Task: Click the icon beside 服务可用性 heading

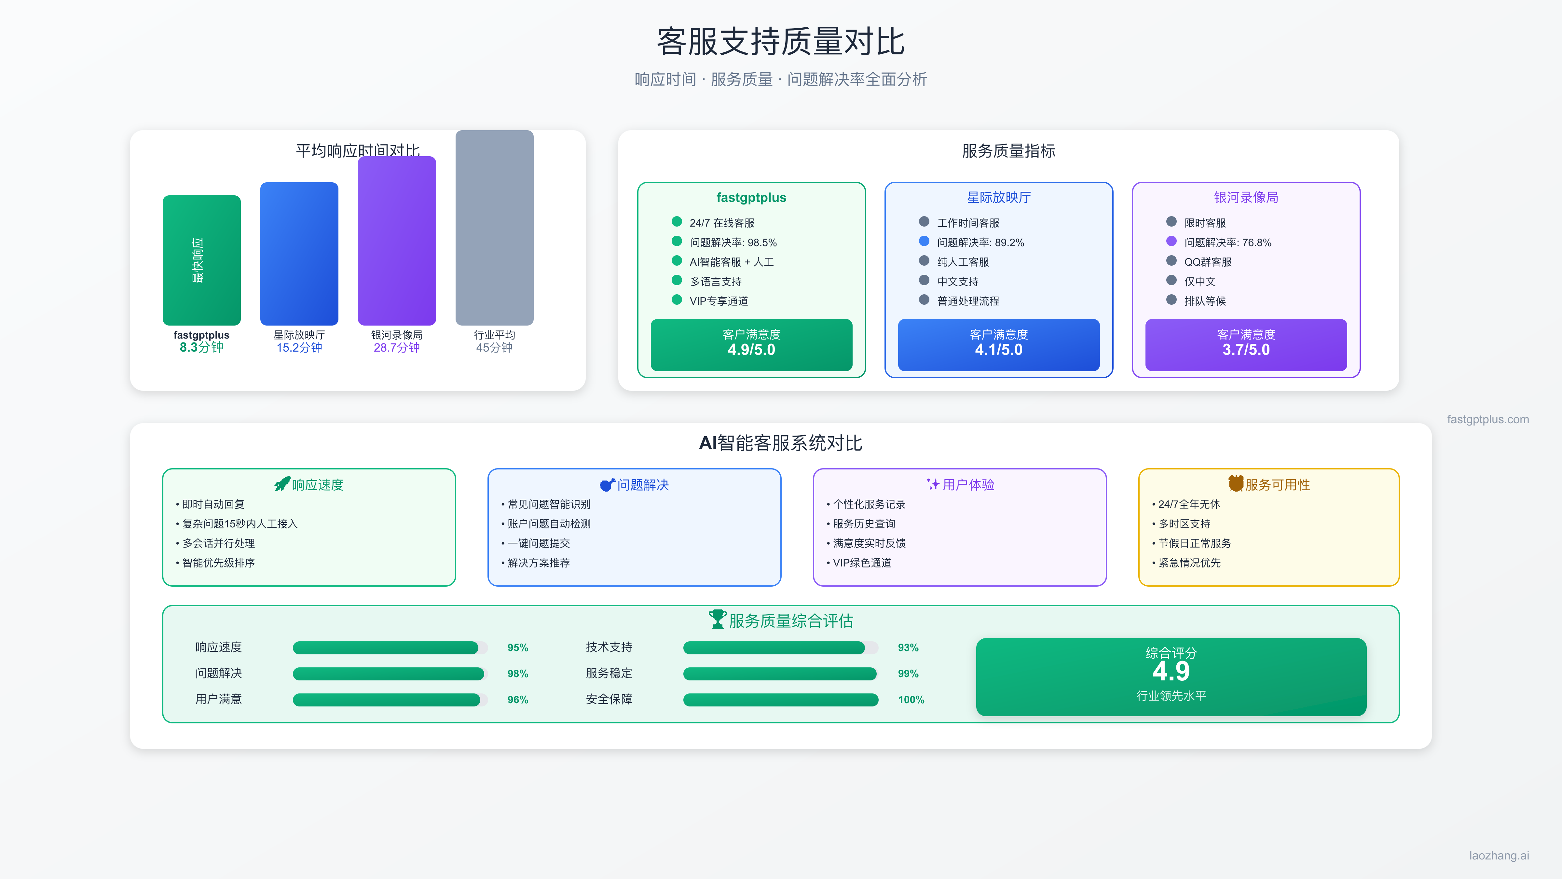Action: (x=1236, y=483)
